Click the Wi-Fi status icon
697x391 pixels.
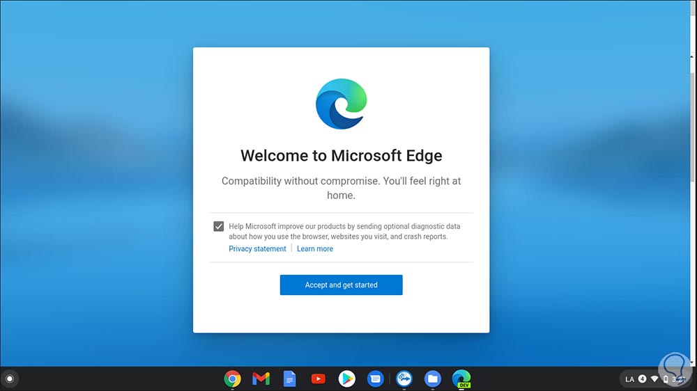click(654, 379)
